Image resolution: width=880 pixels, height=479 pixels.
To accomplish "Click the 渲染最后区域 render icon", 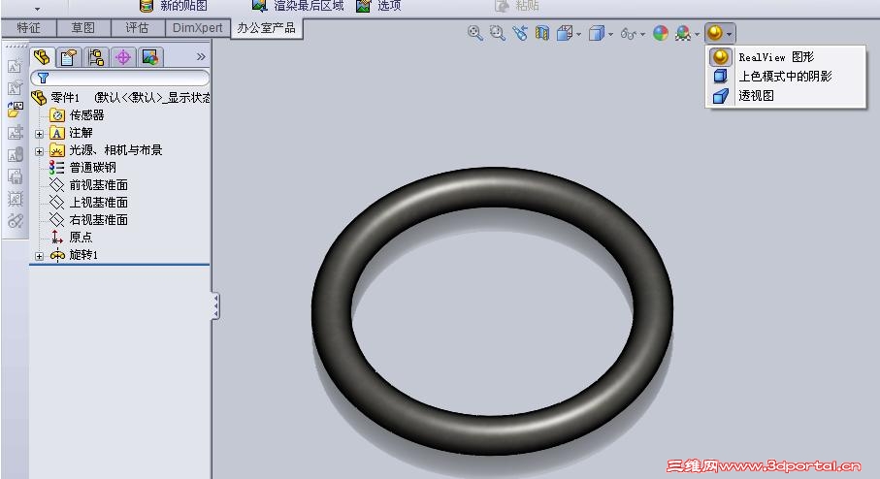I will tap(259, 6).
